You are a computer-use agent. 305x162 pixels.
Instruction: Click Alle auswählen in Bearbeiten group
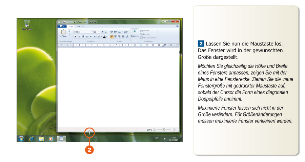[149, 37]
